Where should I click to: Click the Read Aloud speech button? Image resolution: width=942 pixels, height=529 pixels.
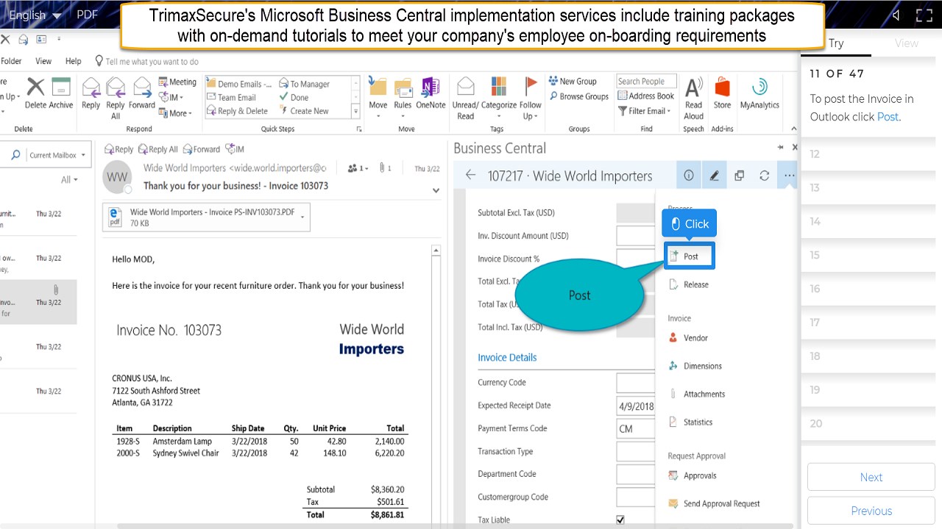694,98
